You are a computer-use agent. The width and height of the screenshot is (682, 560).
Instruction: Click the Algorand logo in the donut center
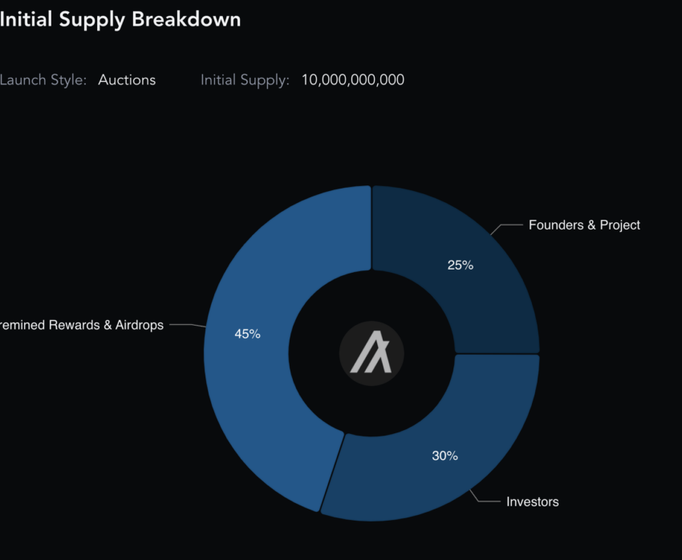tap(371, 354)
